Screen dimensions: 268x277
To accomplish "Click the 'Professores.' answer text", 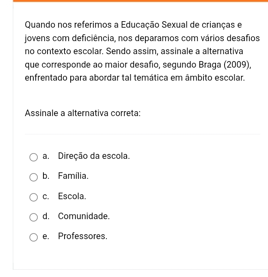I will (83, 236).
